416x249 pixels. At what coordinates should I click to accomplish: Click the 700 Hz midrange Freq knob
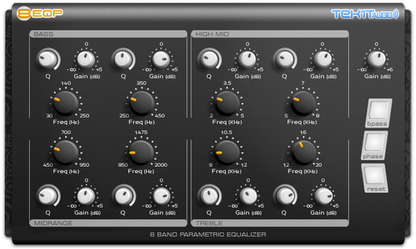(66, 152)
